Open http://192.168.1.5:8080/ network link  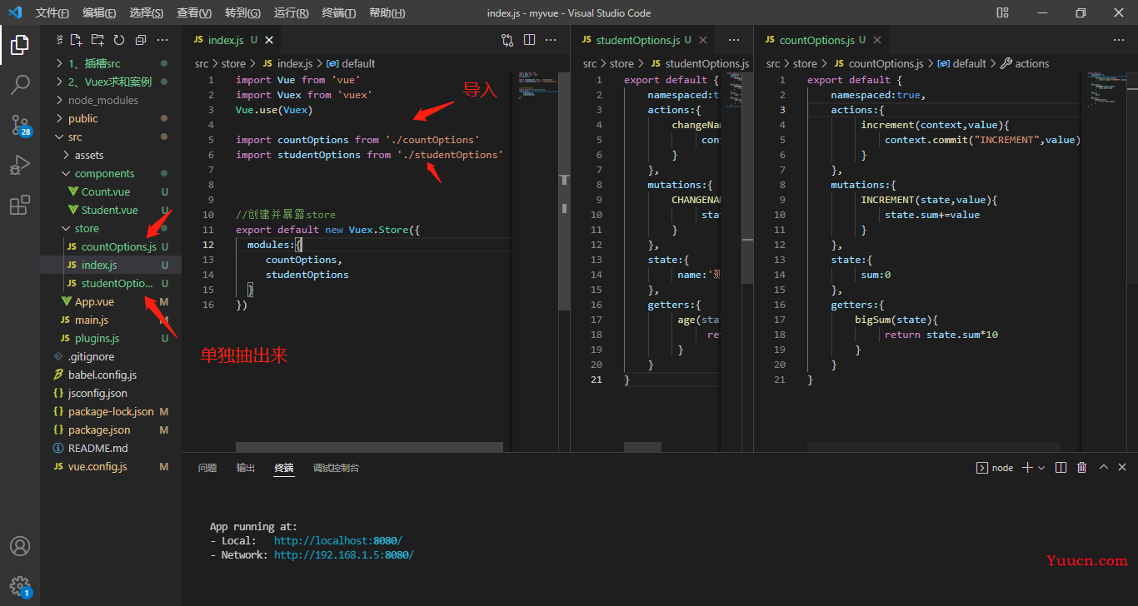pyautogui.click(x=344, y=555)
